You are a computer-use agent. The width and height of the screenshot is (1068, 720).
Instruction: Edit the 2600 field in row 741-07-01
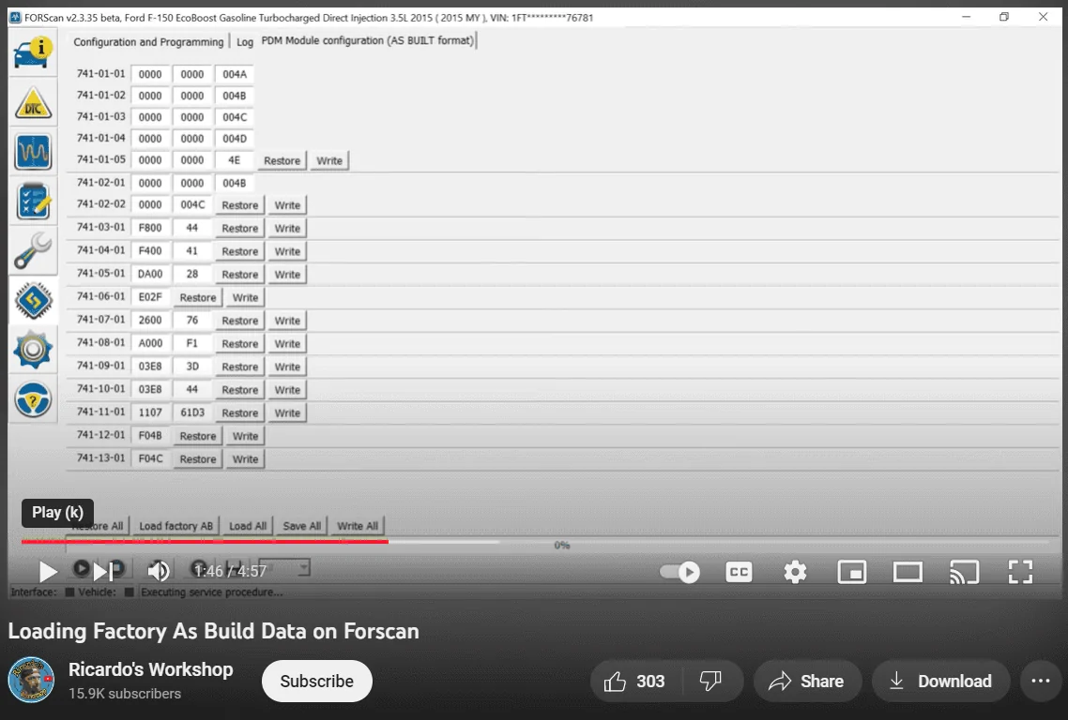tap(150, 321)
